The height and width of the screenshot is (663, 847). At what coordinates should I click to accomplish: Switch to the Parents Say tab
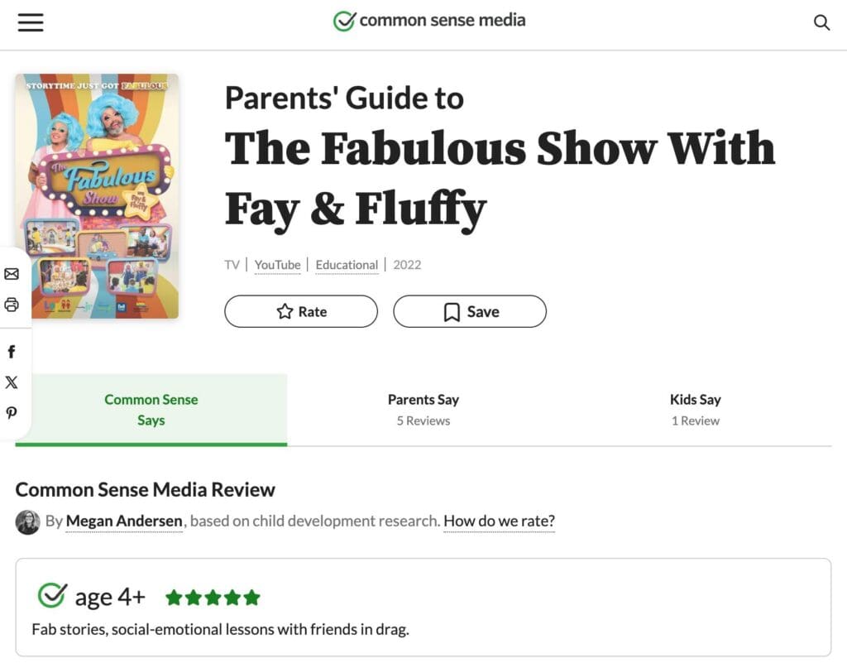[423, 410]
